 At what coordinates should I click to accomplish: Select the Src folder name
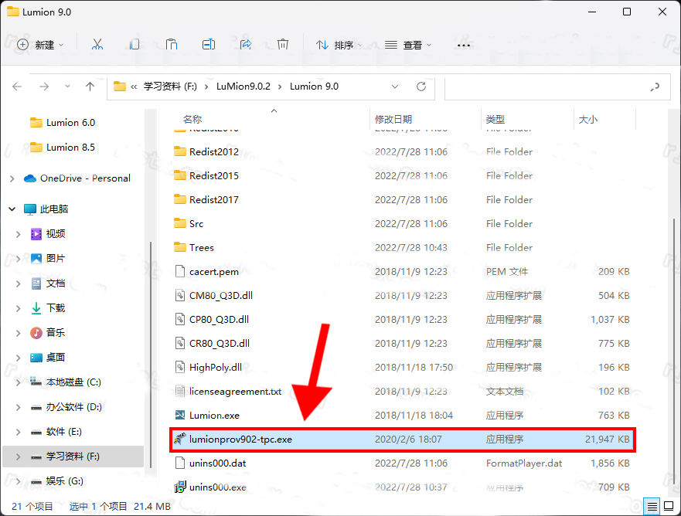tap(196, 223)
